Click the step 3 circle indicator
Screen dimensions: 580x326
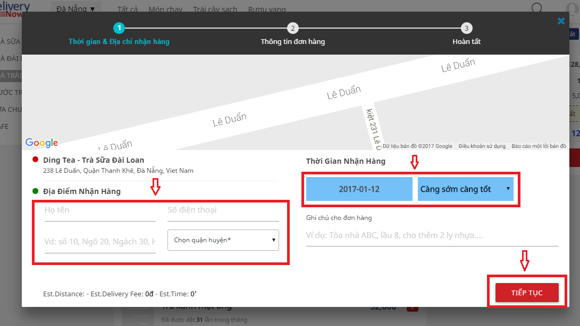[x=466, y=28]
